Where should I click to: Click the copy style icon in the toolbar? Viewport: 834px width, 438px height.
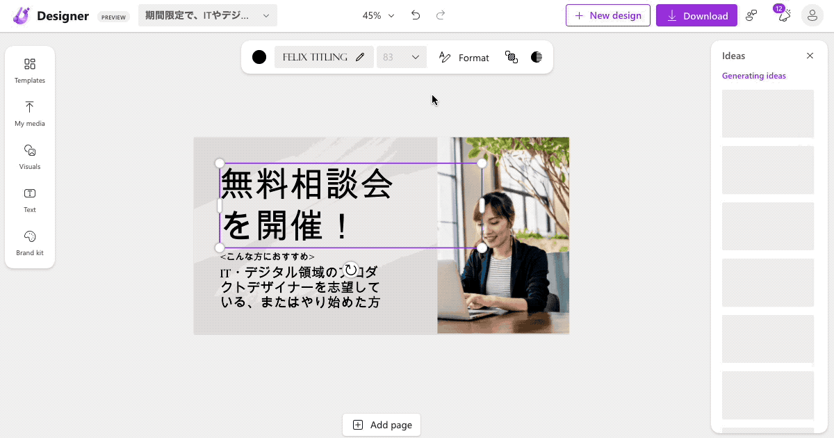coord(512,57)
